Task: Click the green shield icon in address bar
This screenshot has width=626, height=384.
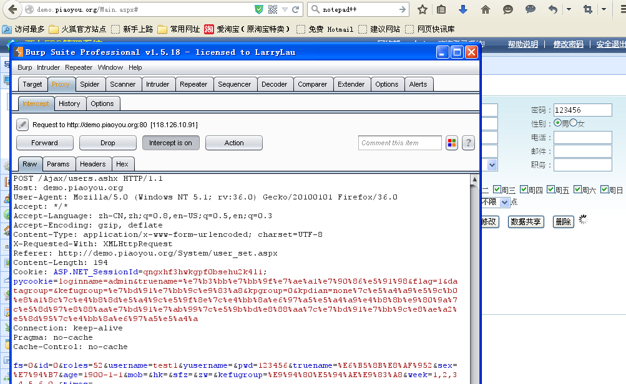Action: point(259,9)
